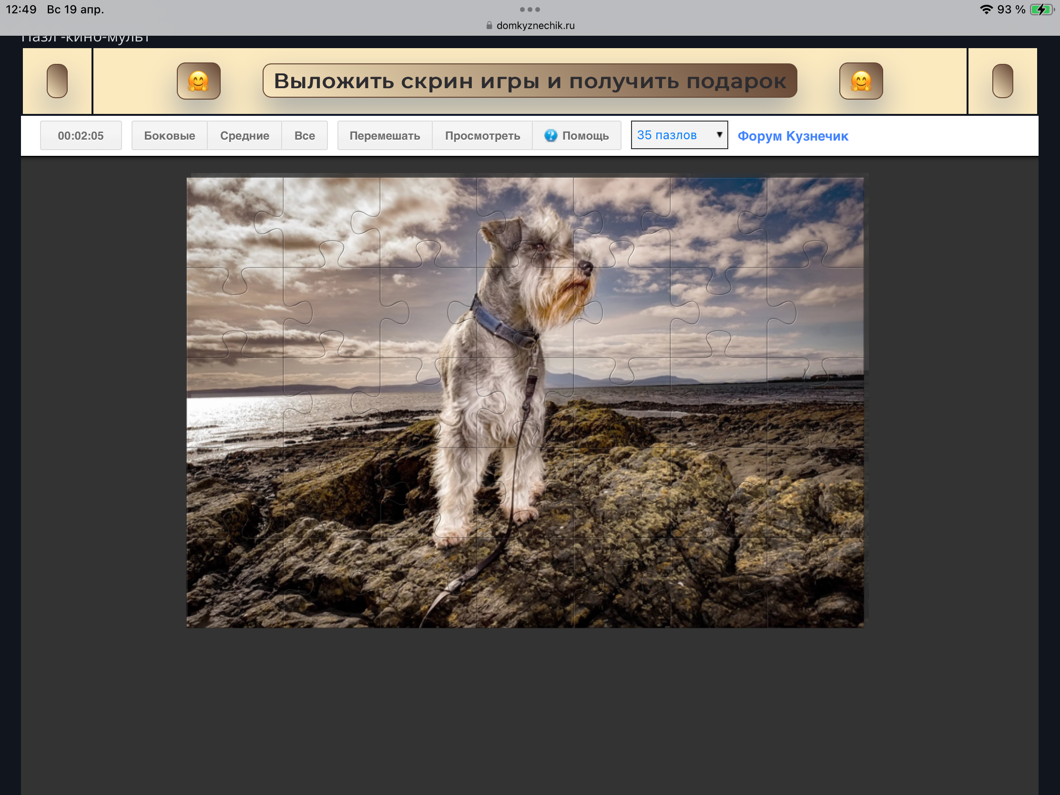Show middle pieces via 'Средние'

pyautogui.click(x=245, y=136)
